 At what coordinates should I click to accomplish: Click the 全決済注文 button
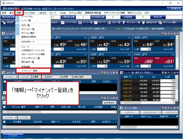109,103
